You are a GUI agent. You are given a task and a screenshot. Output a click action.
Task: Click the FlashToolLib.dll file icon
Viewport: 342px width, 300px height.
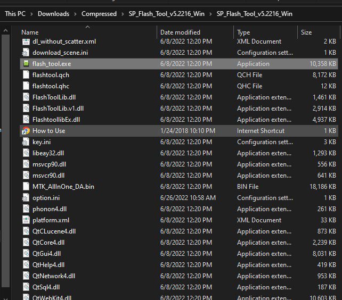[x=26, y=97]
